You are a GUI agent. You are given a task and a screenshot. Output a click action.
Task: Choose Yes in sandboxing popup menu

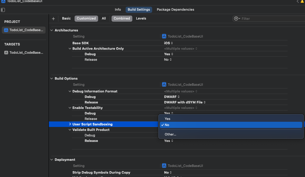[x=231, y=119]
